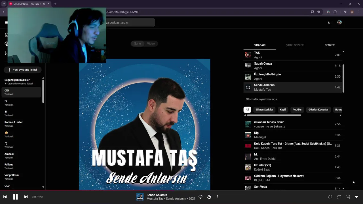Click the volume speaker icon in player bar
This screenshot has height=204, width=363.
point(330,197)
